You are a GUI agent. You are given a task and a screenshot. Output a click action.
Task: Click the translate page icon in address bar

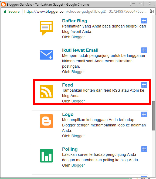(151, 11)
